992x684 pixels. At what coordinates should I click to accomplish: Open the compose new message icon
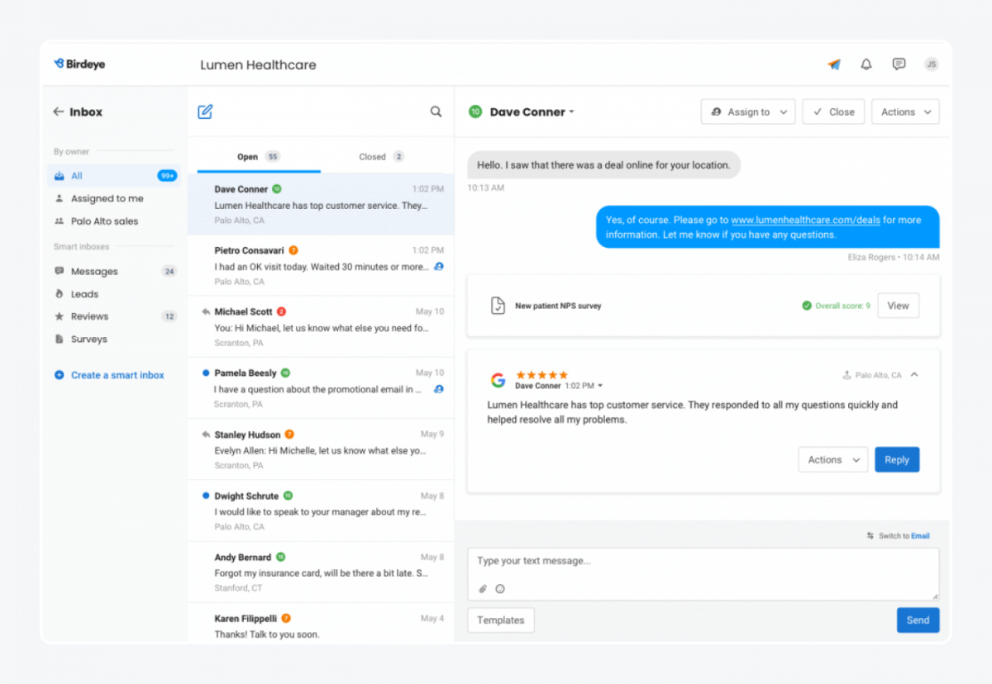pos(205,110)
